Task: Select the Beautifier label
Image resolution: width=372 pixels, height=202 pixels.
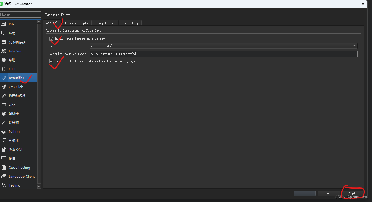Action: [x=16, y=78]
